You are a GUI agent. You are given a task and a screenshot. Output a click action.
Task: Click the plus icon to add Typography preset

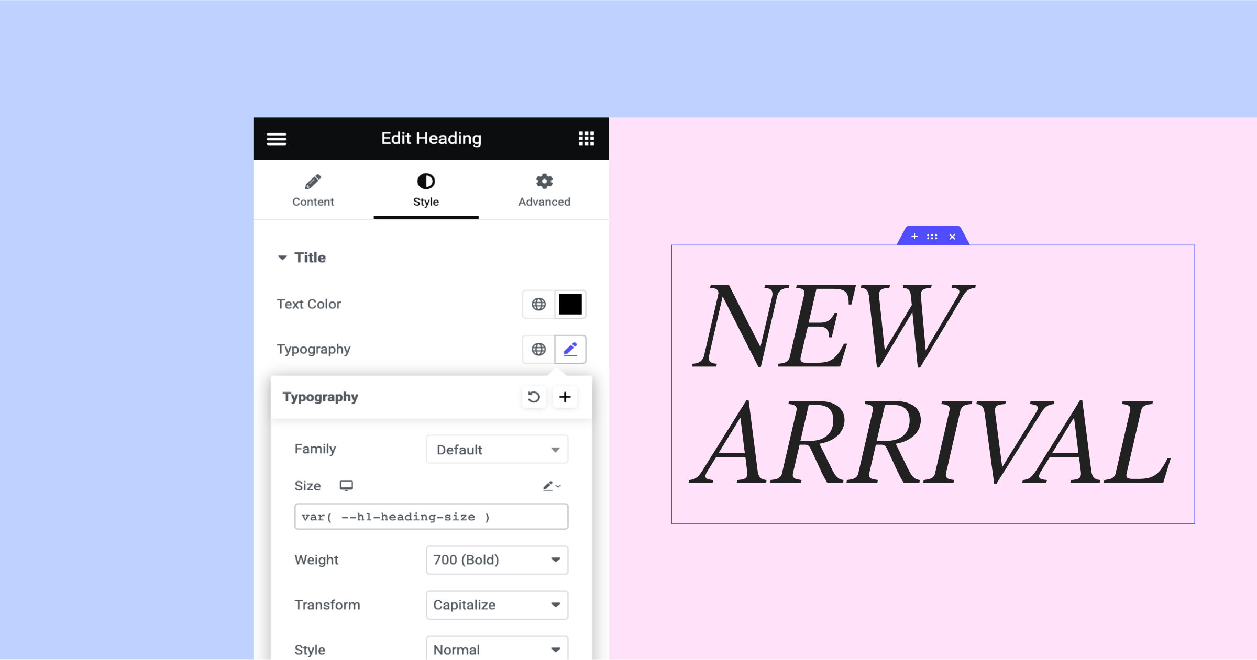pyautogui.click(x=565, y=397)
